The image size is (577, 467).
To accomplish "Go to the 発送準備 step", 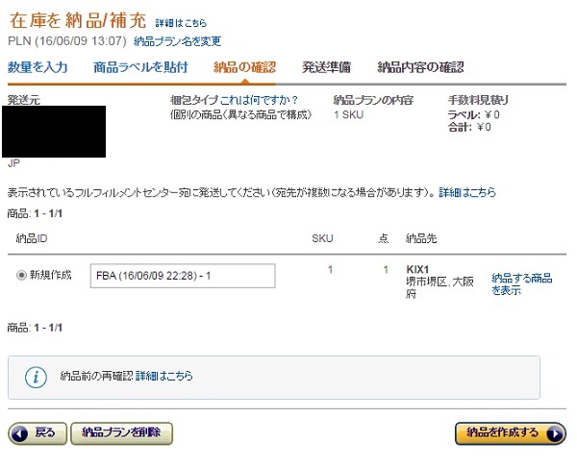I will tap(326, 67).
